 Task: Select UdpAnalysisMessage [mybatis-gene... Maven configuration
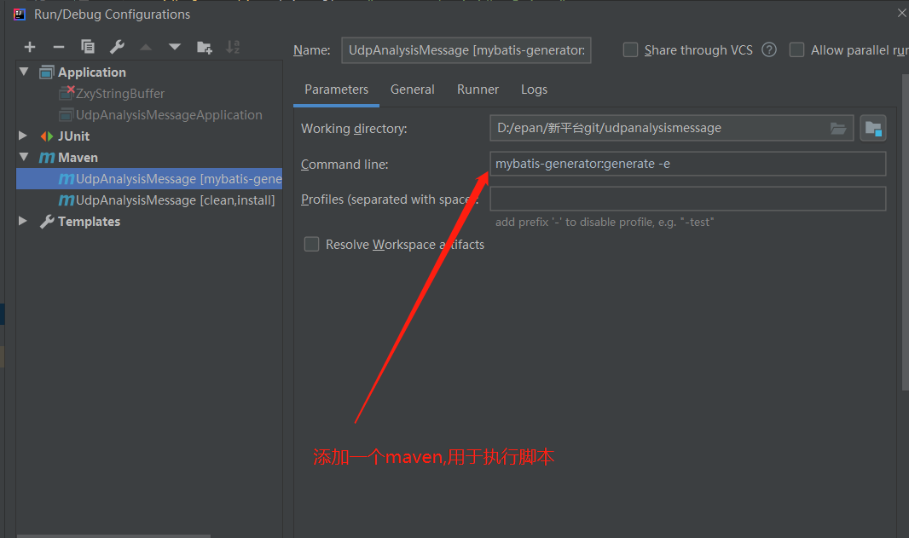[149, 178]
